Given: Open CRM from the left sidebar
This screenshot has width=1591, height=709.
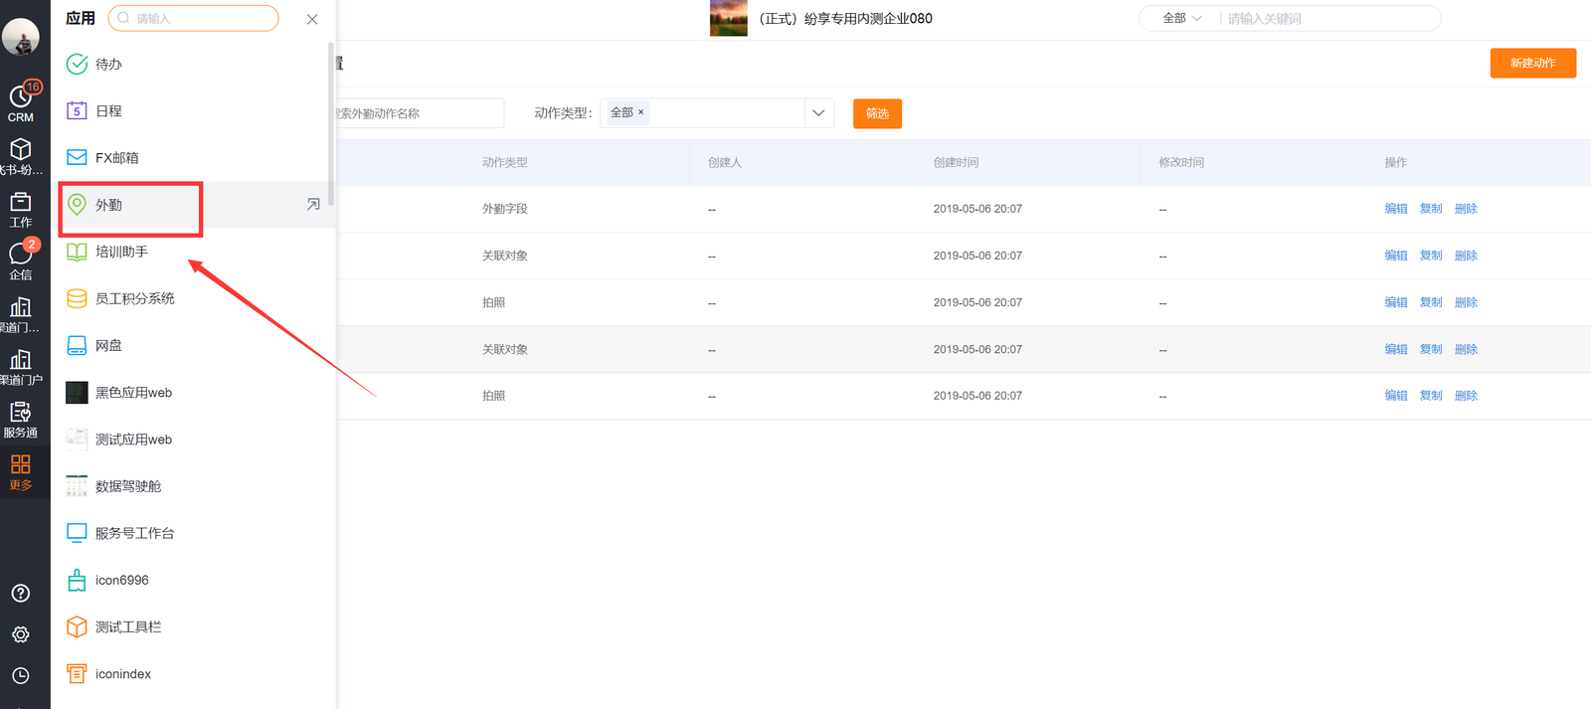Looking at the screenshot, I should [21, 103].
